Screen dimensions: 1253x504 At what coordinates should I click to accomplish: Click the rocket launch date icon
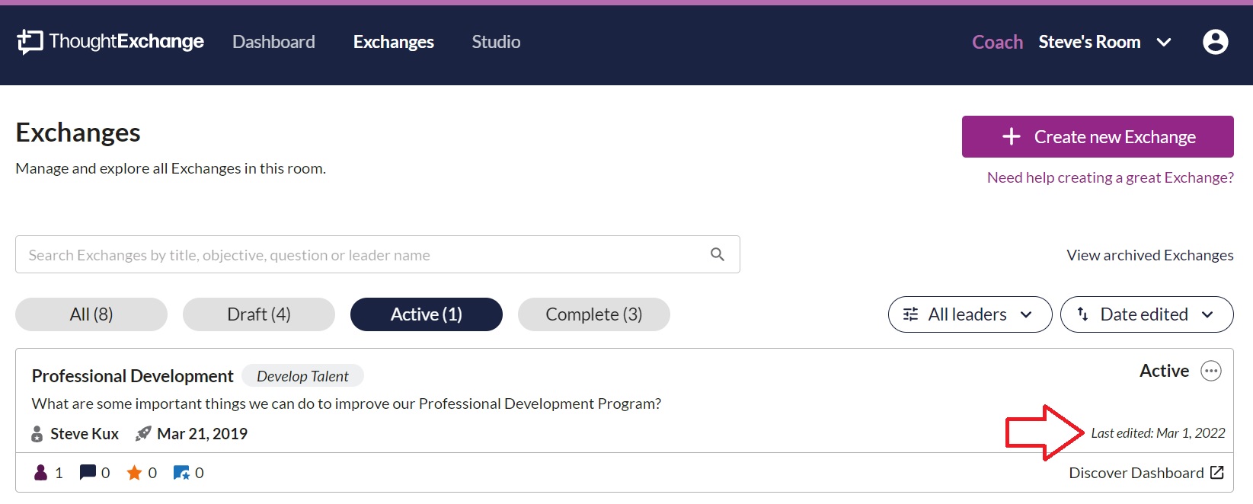click(x=143, y=434)
